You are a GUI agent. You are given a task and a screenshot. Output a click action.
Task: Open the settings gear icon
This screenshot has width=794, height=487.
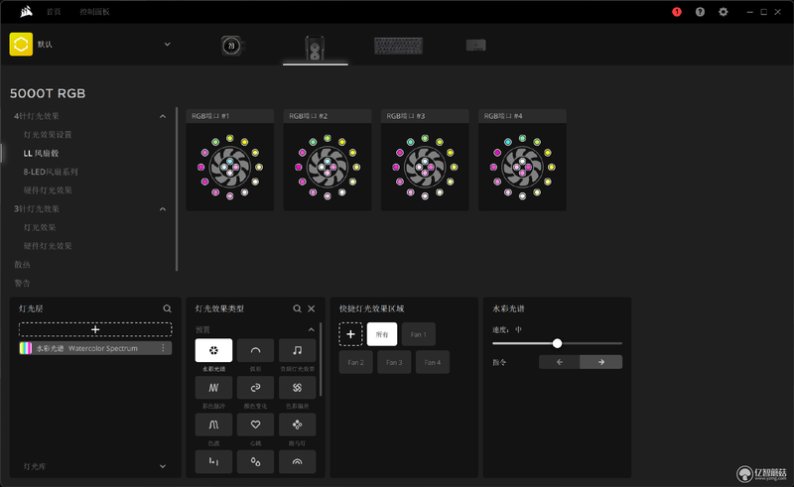point(724,12)
